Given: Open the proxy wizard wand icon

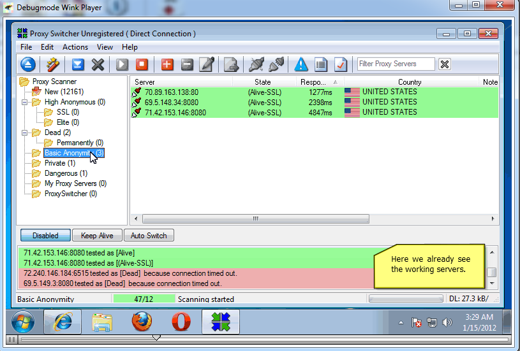Looking at the screenshot, I should [x=52, y=64].
